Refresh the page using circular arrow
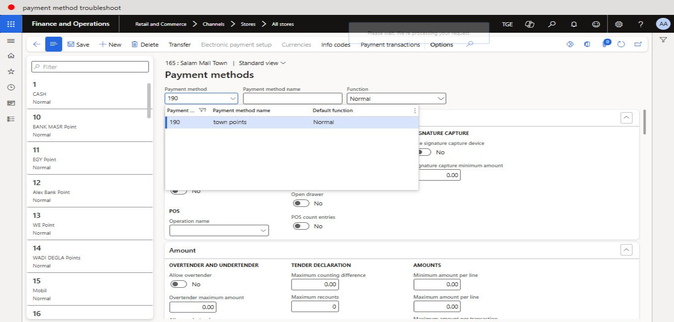The image size is (674, 322). point(621,44)
